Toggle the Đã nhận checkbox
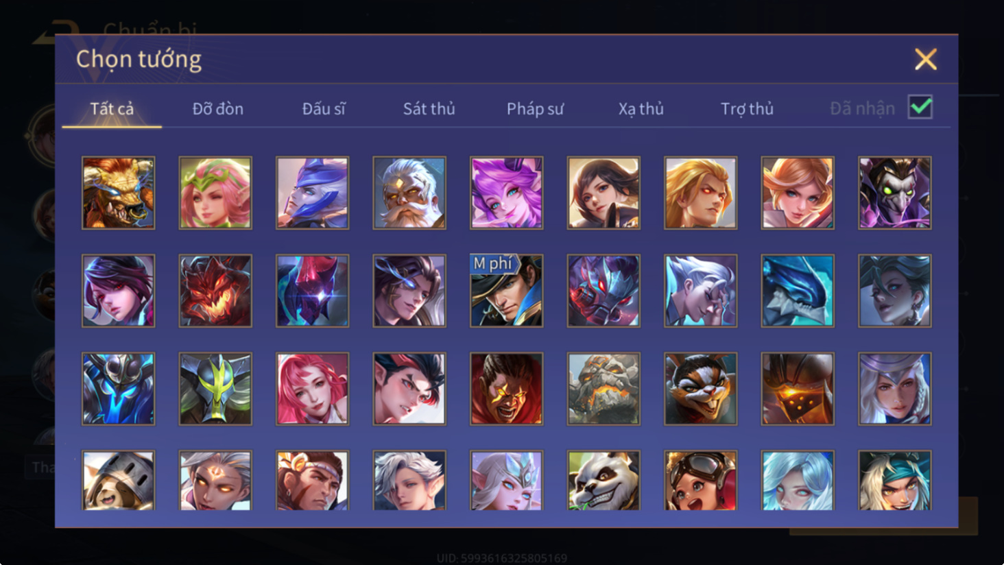 pyautogui.click(x=920, y=108)
